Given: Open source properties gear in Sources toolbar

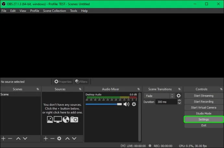Looking at the screenshot, I should 59,139.
